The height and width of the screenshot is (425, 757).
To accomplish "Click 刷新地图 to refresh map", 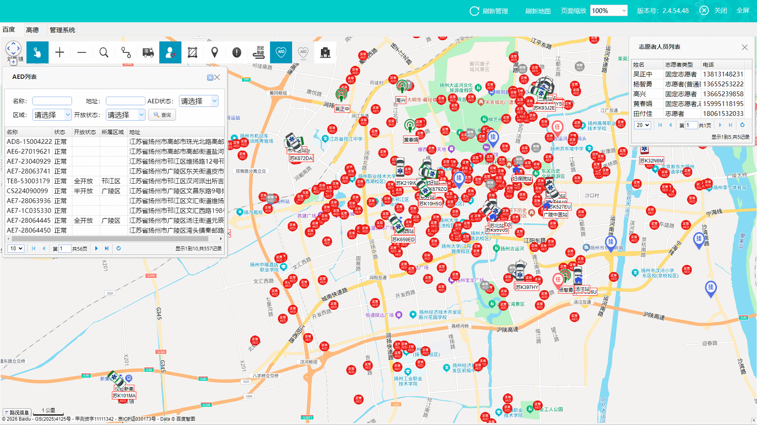I will [538, 11].
